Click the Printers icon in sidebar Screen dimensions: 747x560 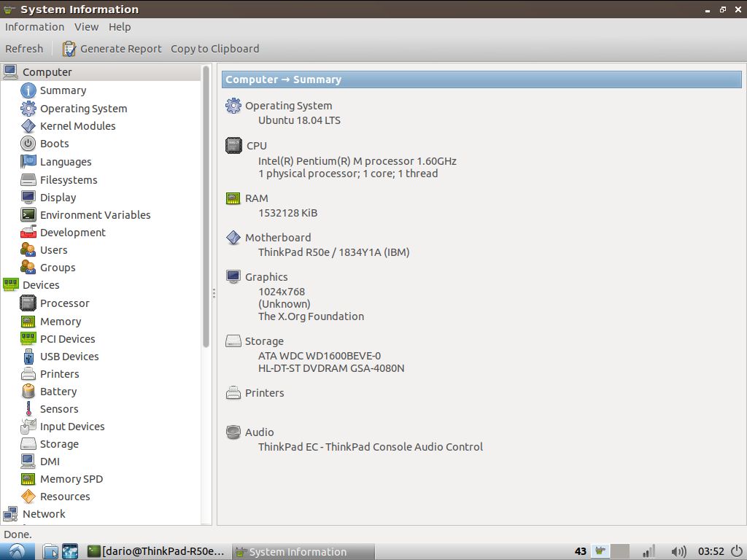pyautogui.click(x=28, y=374)
